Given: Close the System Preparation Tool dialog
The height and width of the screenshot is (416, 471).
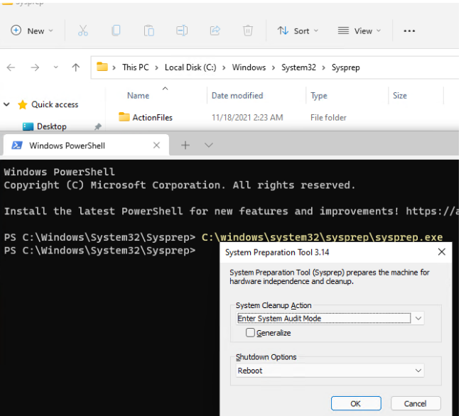Looking at the screenshot, I should coord(442,252).
